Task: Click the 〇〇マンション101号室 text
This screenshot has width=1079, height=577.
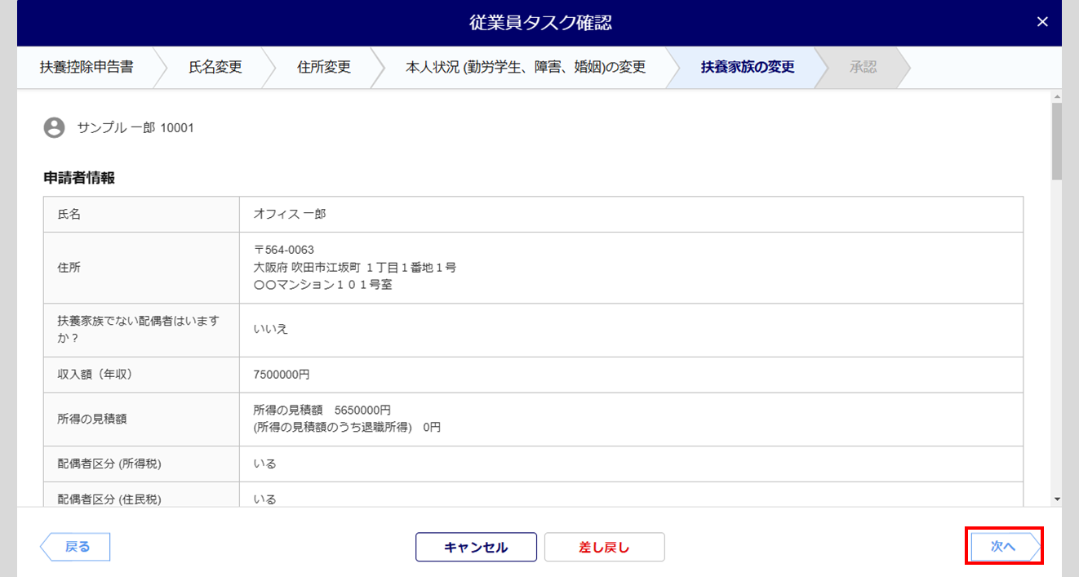Action: [323, 286]
